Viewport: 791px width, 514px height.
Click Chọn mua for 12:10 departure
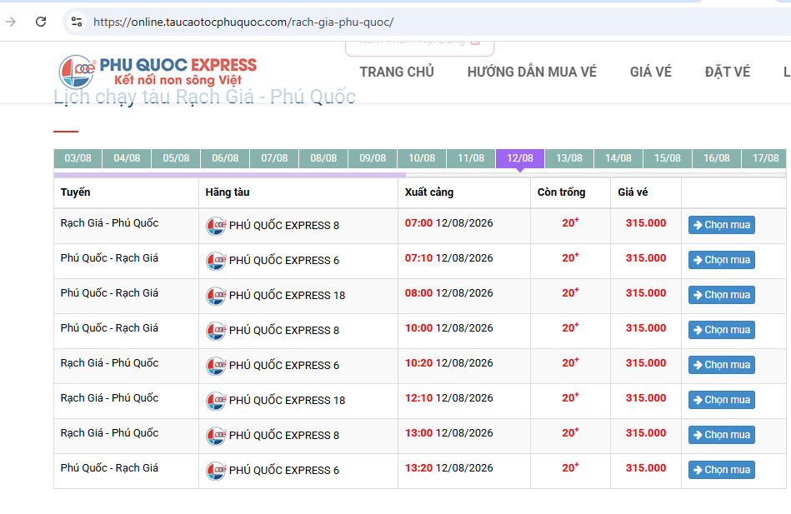click(x=721, y=400)
